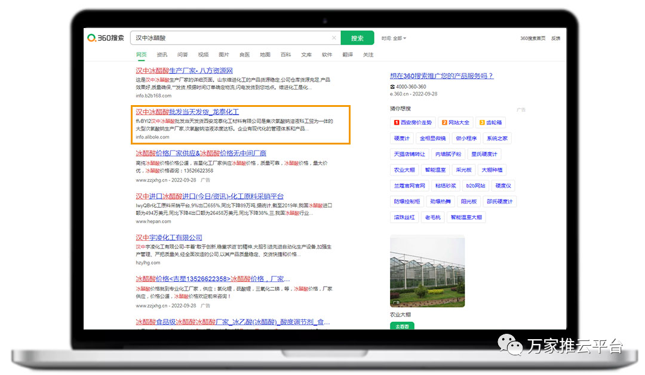Expand the 时间: 全部 filter dropdown
The height and width of the screenshot is (375, 645).
point(394,38)
